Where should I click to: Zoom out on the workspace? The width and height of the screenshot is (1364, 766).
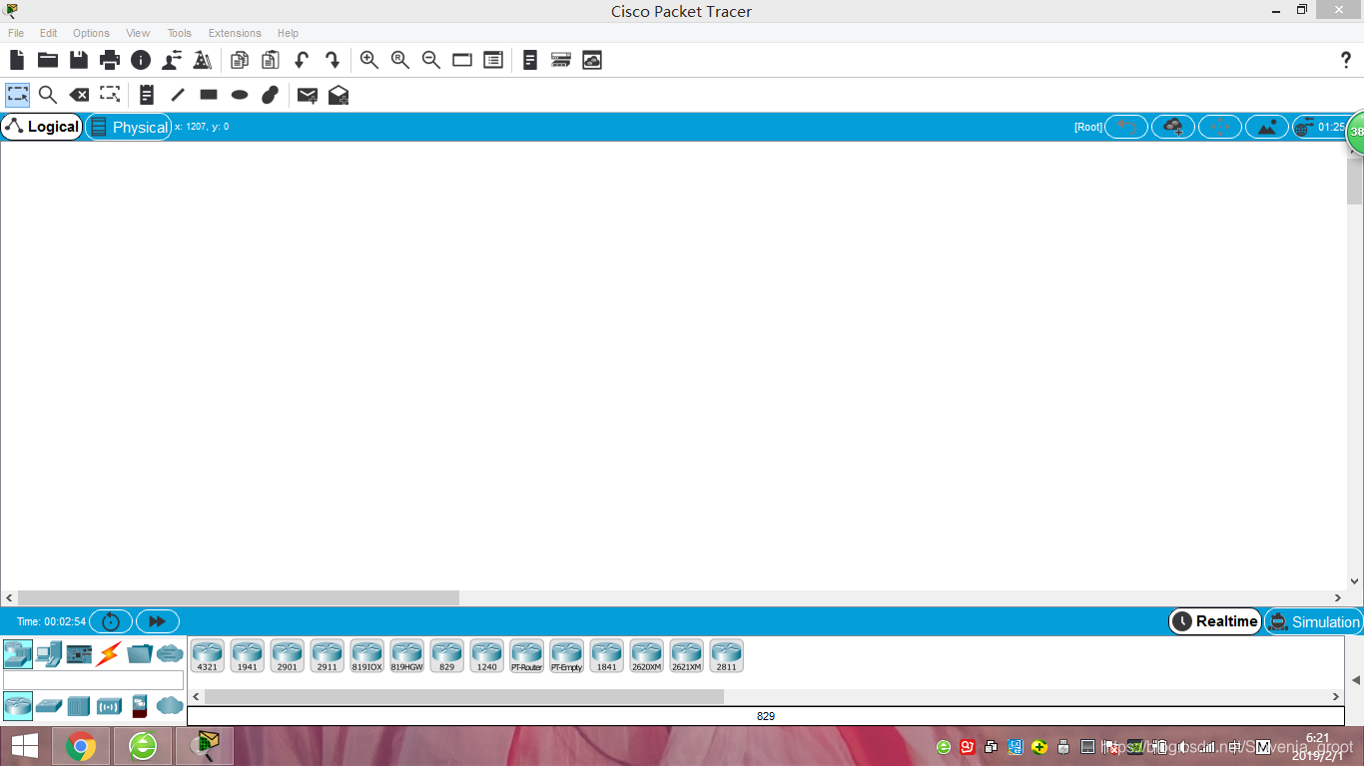[x=431, y=60]
